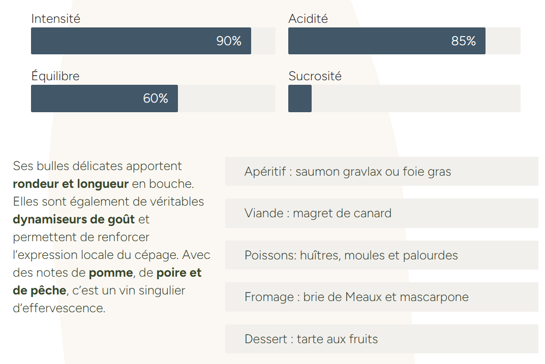This screenshot has width=545, height=364.
Task: Click the Sucrosité bar's small filled segment
Action: 300,98
